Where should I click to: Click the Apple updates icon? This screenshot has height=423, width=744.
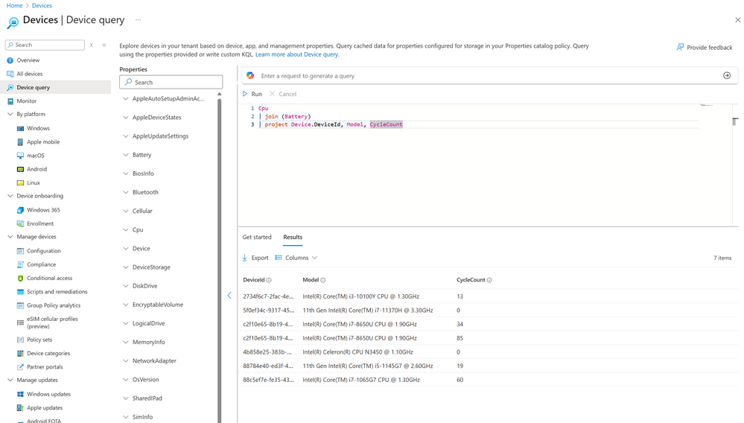pos(20,408)
